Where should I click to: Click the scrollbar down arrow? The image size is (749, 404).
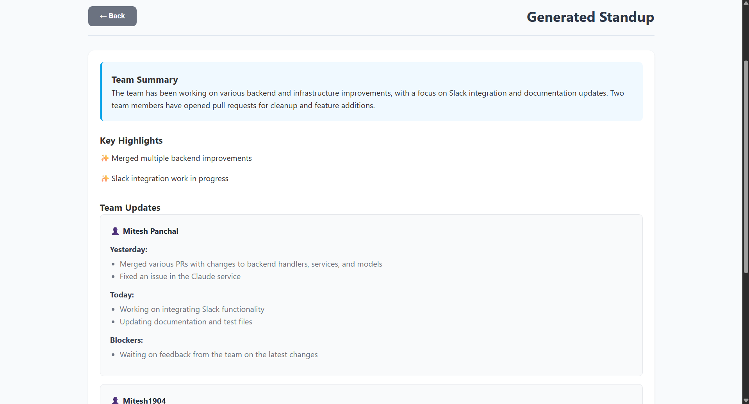click(x=745, y=400)
